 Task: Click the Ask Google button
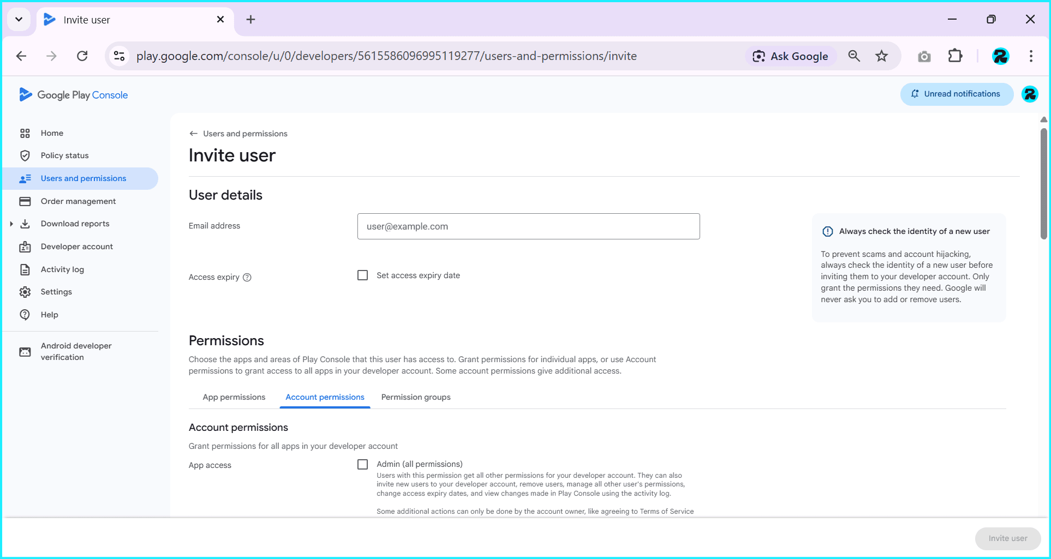791,56
